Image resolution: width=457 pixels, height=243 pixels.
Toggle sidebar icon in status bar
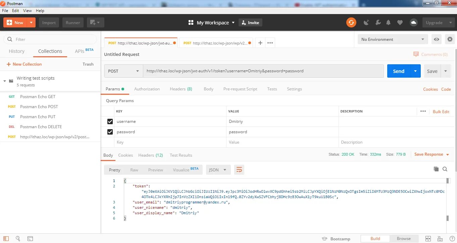coord(6,239)
